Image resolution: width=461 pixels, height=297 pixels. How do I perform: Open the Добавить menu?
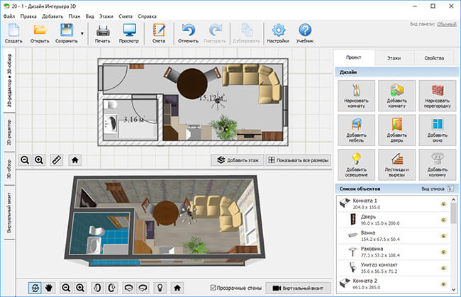coord(52,16)
